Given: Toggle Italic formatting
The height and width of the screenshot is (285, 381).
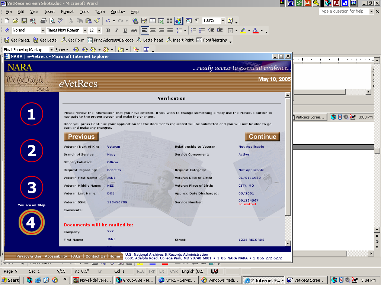Looking at the screenshot, I should coord(116,30).
